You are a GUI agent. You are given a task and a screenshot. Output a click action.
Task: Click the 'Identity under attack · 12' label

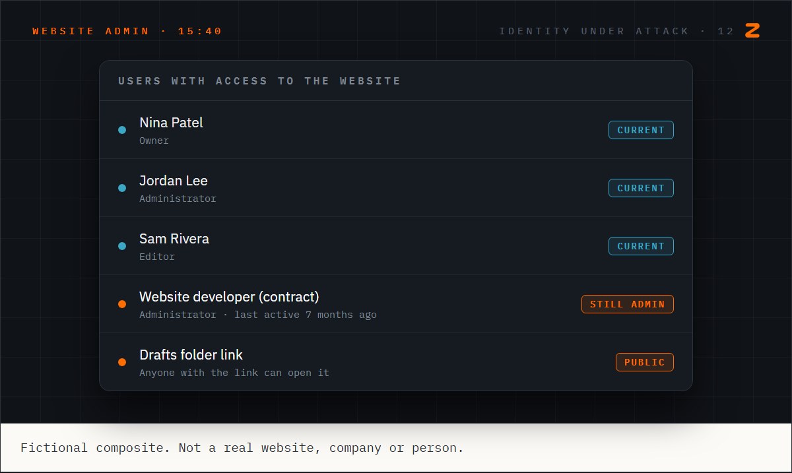coord(616,31)
